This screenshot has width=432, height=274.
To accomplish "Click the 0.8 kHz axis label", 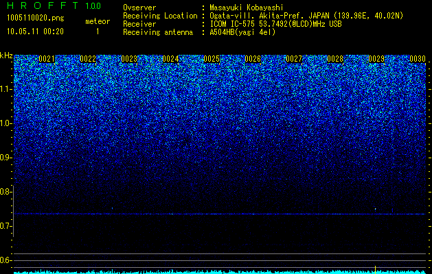I will (5, 192).
